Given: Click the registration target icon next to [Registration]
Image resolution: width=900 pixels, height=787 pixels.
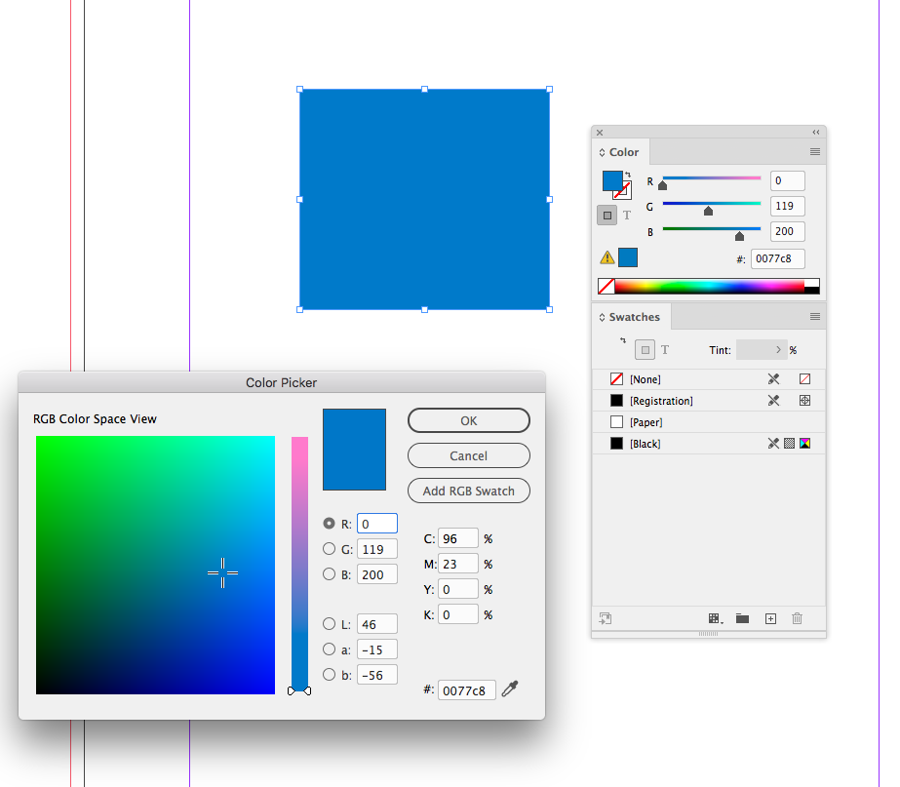Looking at the screenshot, I should coord(805,400).
